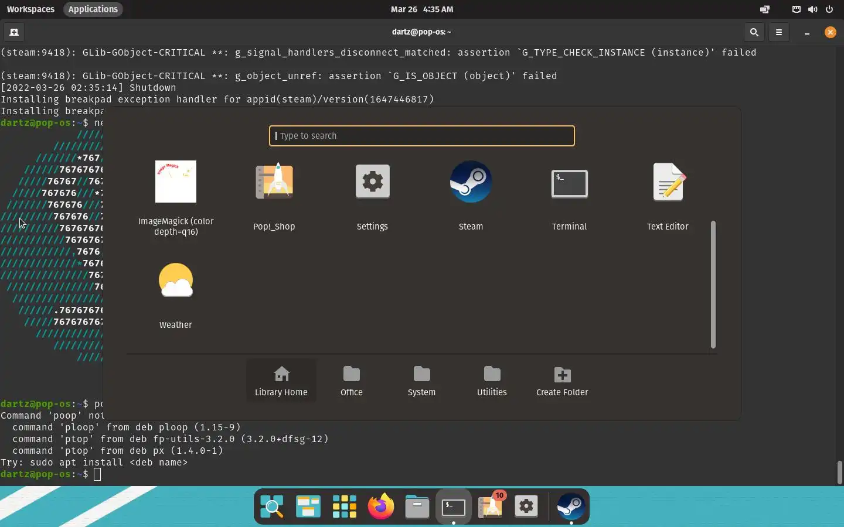Click the 'sudo apt install <deb name>' line
This screenshot has height=527, width=844.
pos(94,463)
